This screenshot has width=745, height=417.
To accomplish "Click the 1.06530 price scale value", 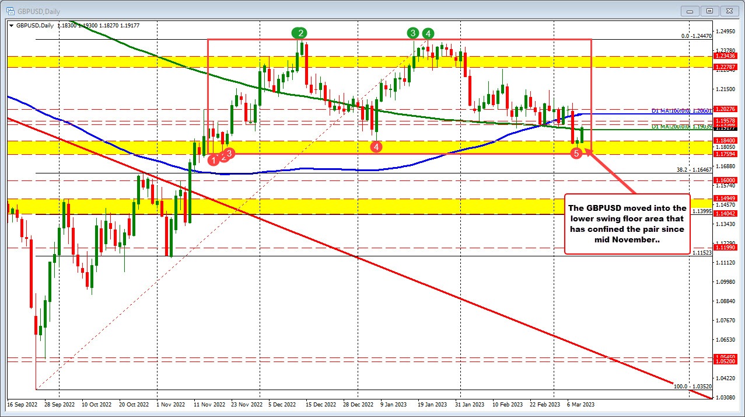I will [x=725, y=339].
